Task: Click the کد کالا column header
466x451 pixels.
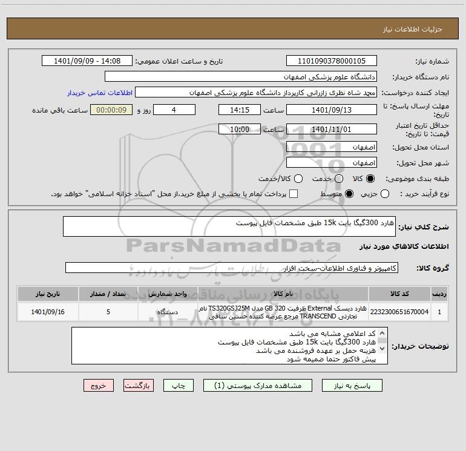Action: click(399, 294)
